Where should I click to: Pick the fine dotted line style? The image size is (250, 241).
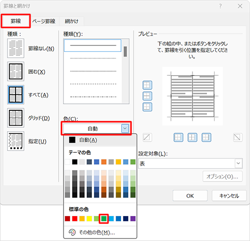click(92, 71)
